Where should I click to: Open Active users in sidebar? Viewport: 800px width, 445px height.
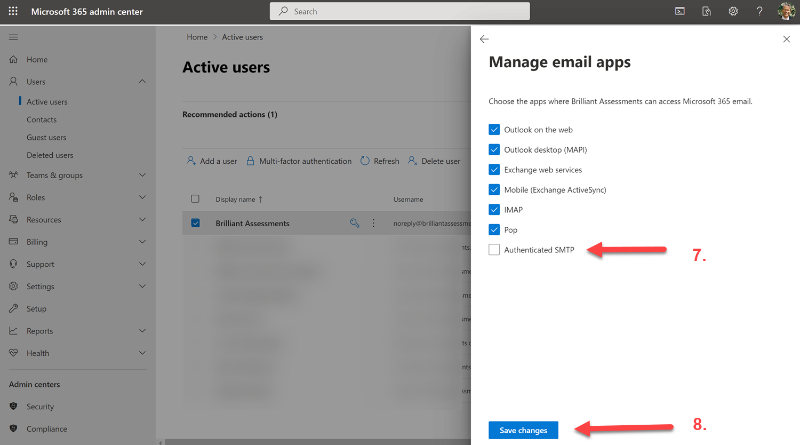(47, 101)
